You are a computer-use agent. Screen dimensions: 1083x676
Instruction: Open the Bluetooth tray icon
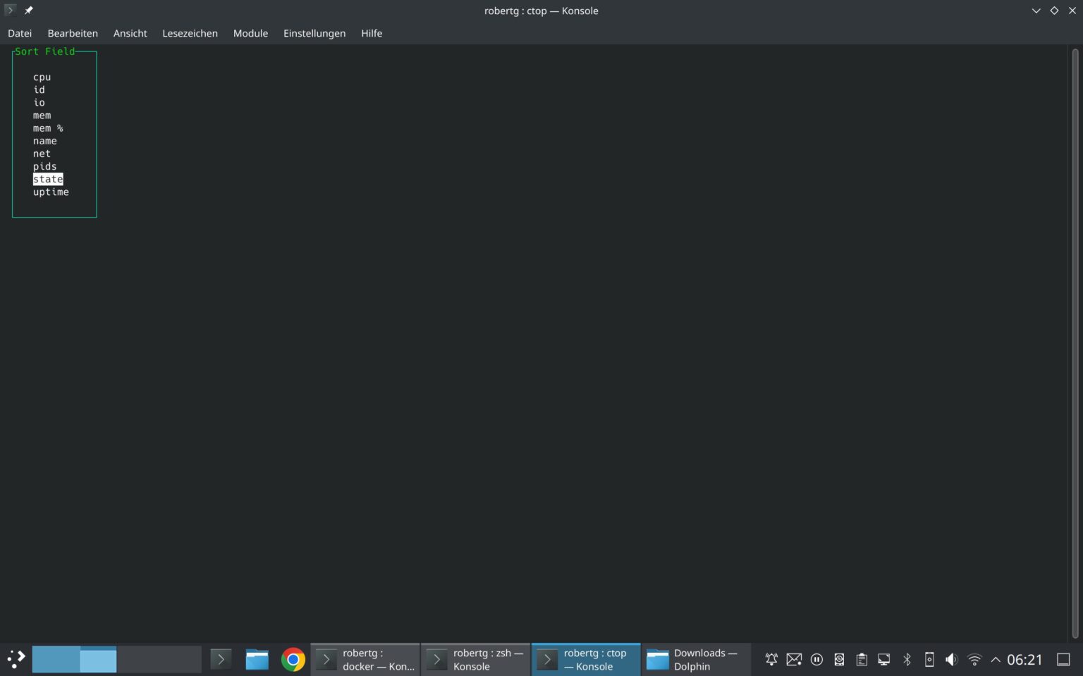coord(907,660)
